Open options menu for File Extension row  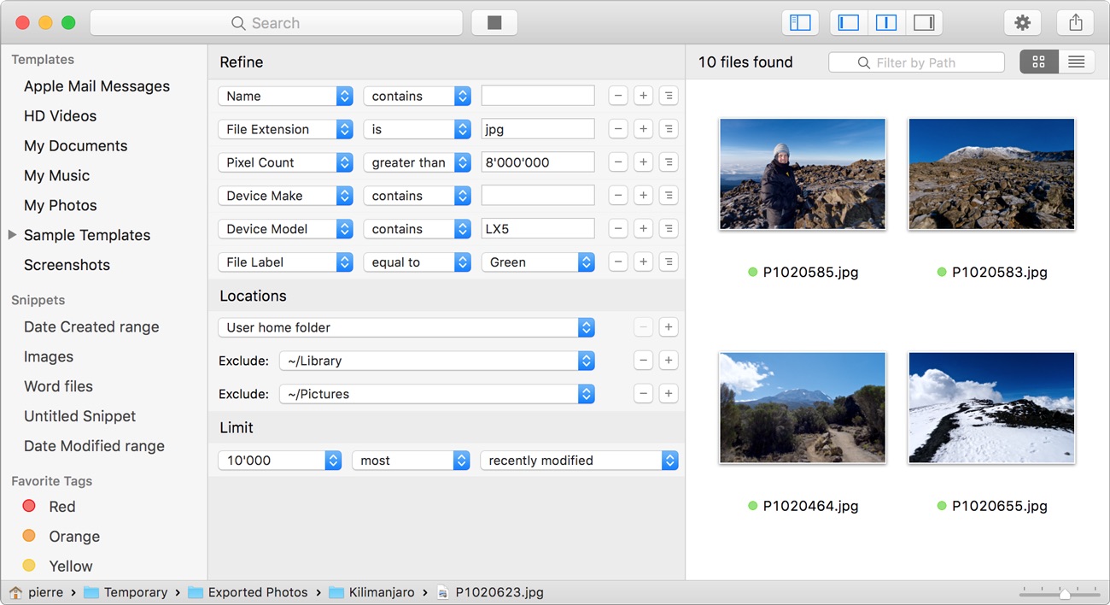tap(669, 129)
